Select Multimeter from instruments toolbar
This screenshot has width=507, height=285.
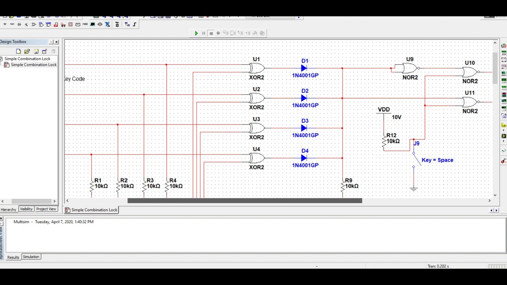[504, 46]
